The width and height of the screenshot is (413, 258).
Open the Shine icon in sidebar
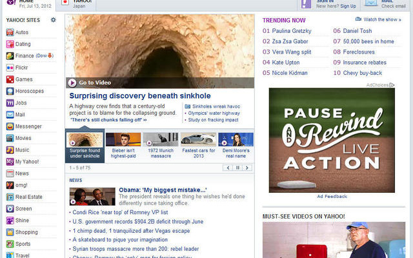pyautogui.click(x=10, y=221)
